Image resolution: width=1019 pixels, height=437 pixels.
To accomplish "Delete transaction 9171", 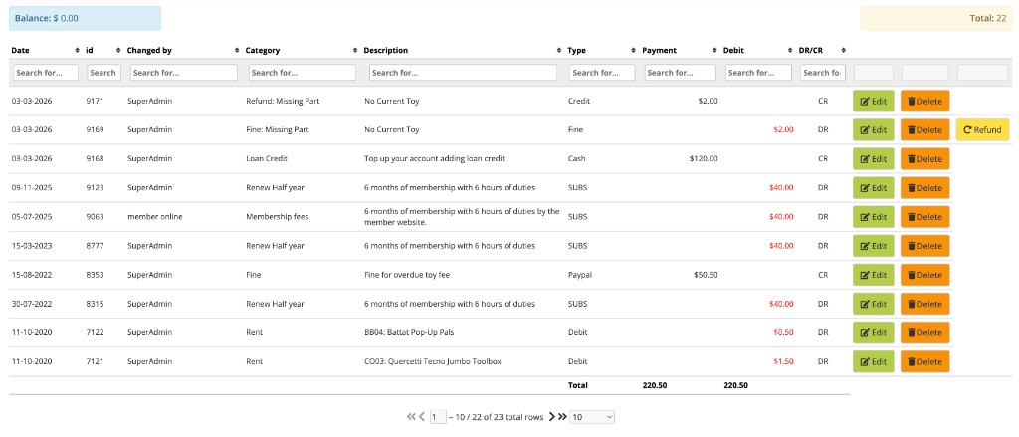I will [x=924, y=101].
